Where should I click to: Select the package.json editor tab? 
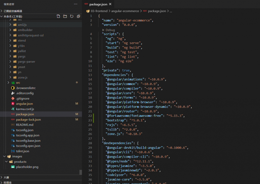[x=98, y=4]
